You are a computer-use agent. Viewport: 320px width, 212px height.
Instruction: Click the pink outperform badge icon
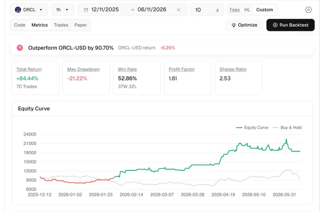[x=20, y=47]
